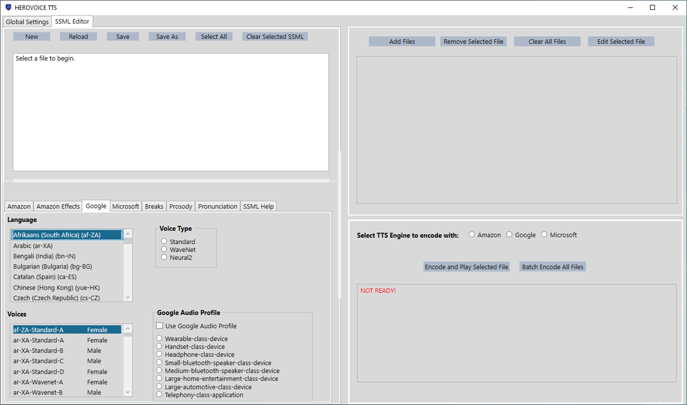
Task: Select Headphone-class-device audio profile
Action: pos(159,354)
